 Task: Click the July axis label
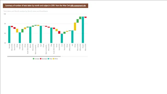[73, 45]
